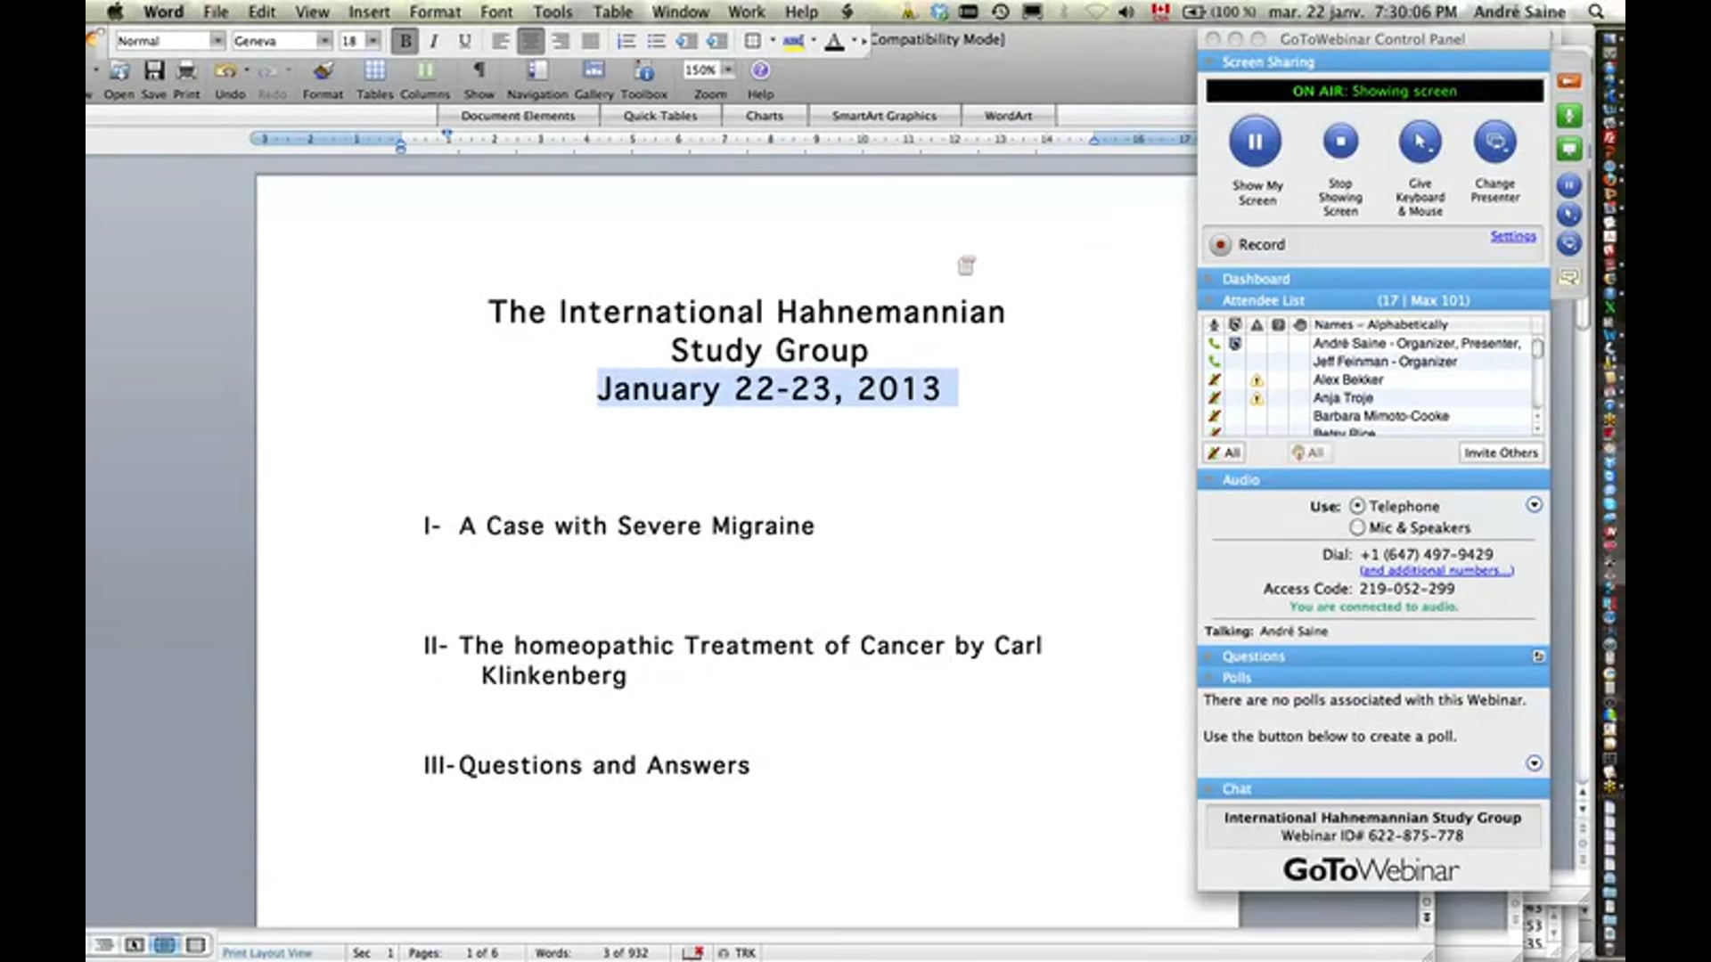The image size is (1711, 962).
Task: Click the Columns toolbar icon
Action: tap(425, 71)
